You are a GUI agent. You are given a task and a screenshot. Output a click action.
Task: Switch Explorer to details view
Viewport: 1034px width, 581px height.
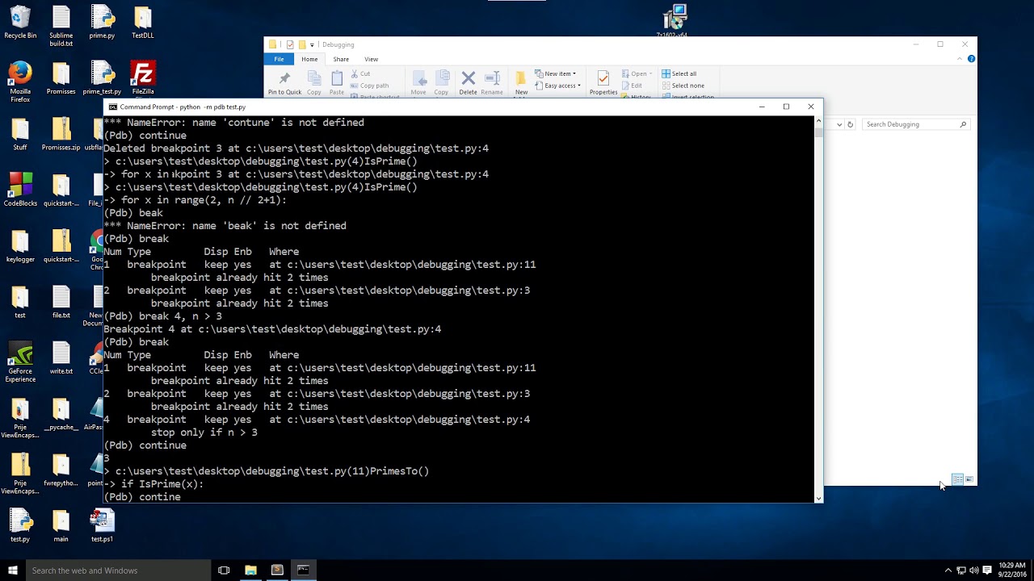coord(957,479)
